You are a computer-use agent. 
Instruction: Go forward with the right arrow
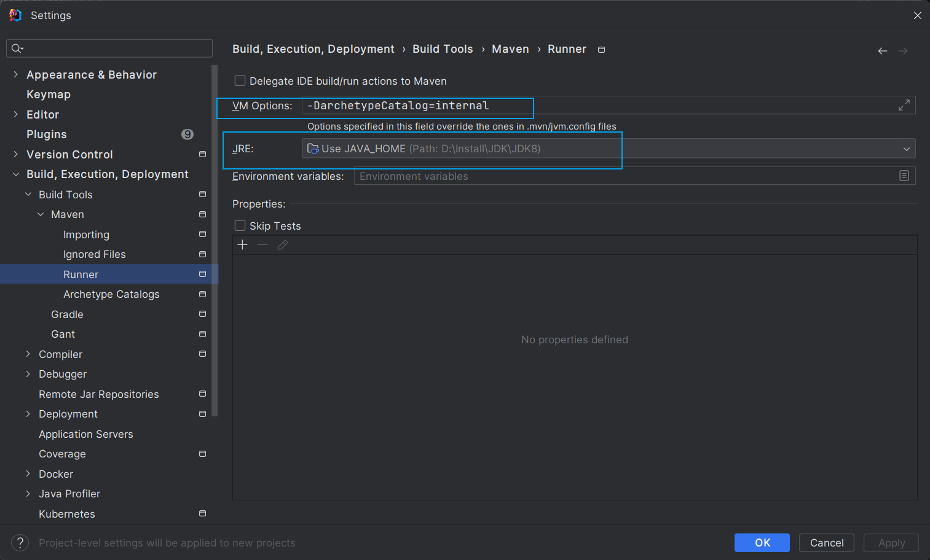[x=903, y=51]
